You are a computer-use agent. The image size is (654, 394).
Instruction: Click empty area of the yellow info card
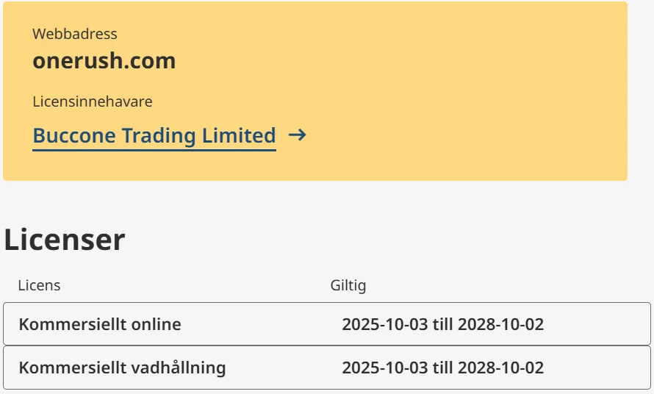pos(478,88)
